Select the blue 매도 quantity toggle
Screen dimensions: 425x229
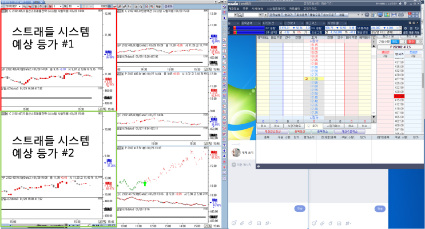pyautogui.click(x=395, y=42)
